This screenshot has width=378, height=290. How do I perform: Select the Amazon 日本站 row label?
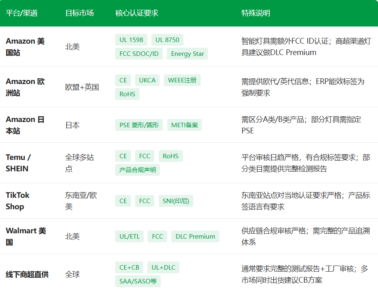coord(25,125)
